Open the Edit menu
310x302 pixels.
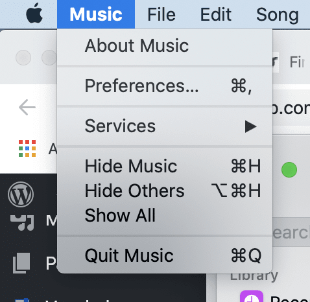[x=216, y=14]
